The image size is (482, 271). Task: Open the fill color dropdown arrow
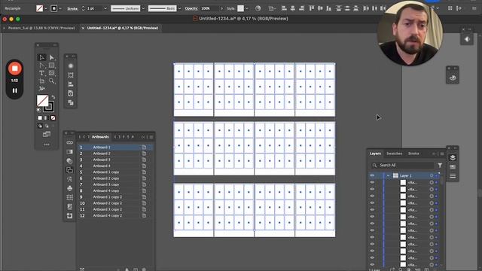pyautogui.click(x=46, y=8)
